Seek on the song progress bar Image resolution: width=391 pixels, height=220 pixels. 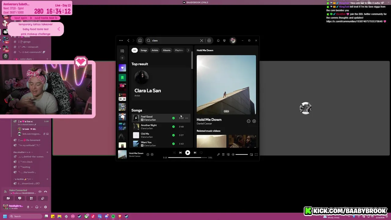pos(188,157)
